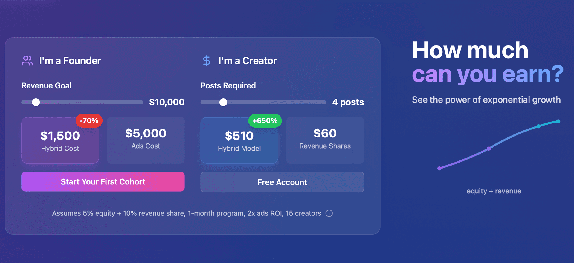Click the dollar sign icon beside I'm a Creator
Viewport: 574px width, 263px height.
click(207, 61)
